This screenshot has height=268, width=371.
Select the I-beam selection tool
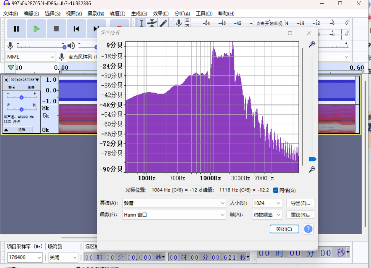tap(142, 23)
